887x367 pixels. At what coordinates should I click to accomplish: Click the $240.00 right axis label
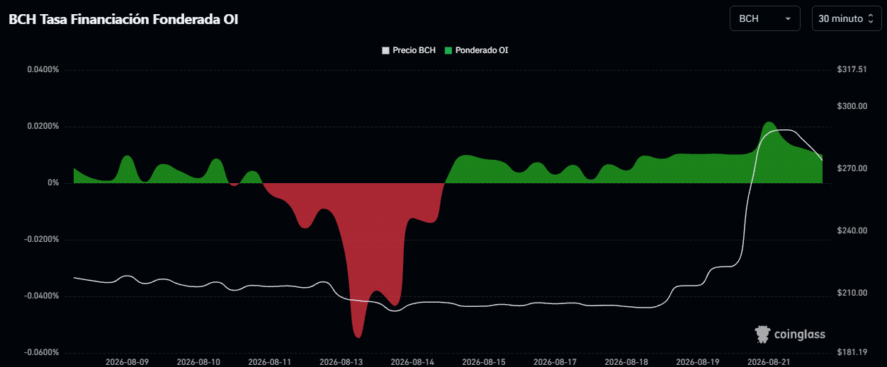click(852, 231)
